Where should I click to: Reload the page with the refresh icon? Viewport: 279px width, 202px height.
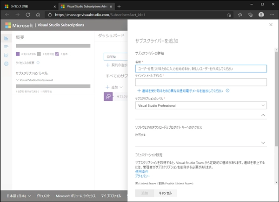click(x=28, y=15)
